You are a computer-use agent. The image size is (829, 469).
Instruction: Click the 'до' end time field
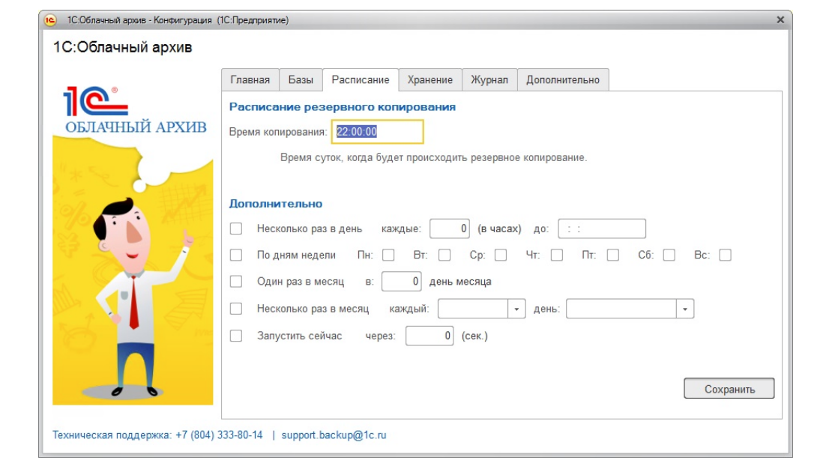602,229
